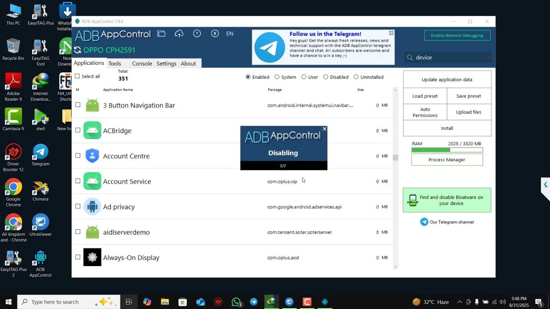Sort the list by Application Name header

(118, 90)
